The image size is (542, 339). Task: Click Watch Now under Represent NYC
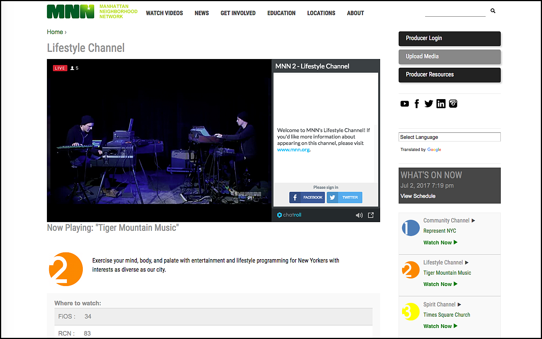tap(440, 243)
